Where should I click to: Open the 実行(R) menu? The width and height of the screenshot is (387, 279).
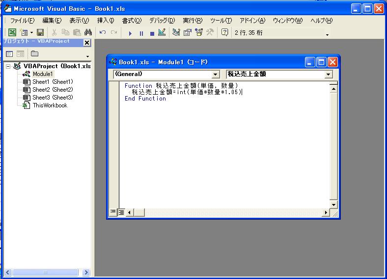pos(193,21)
